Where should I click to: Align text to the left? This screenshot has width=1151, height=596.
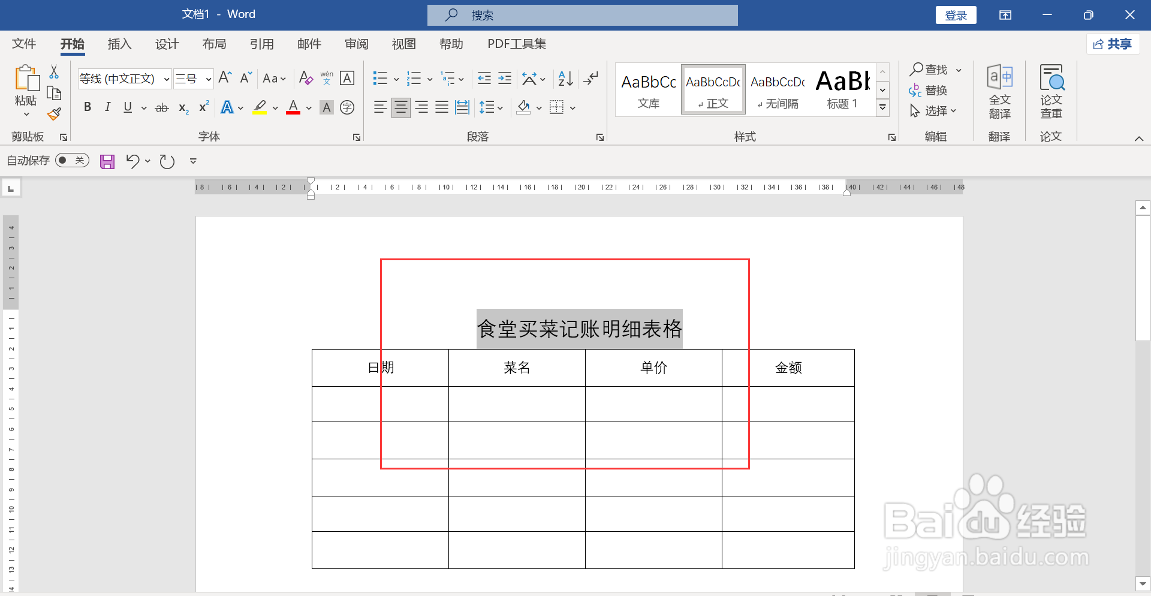380,107
